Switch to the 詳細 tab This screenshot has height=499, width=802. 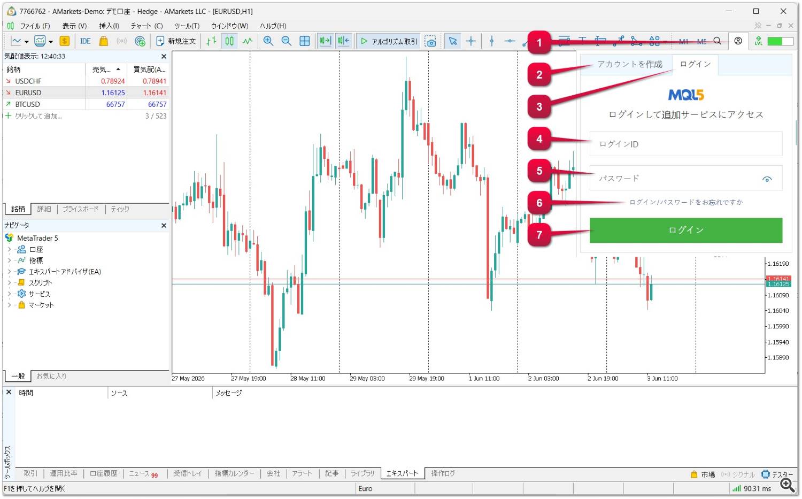coord(44,209)
